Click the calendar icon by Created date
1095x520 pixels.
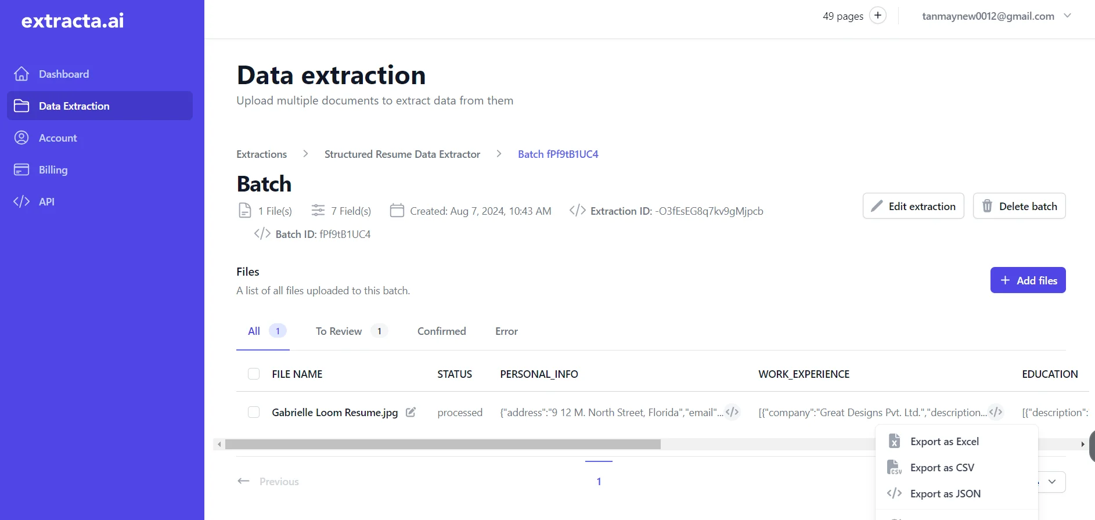coord(397,210)
